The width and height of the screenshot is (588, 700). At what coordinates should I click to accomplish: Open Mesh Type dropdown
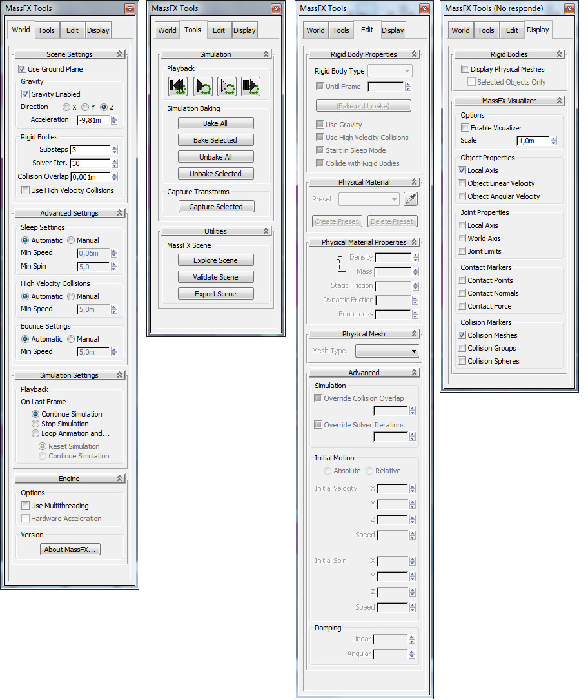coord(387,351)
